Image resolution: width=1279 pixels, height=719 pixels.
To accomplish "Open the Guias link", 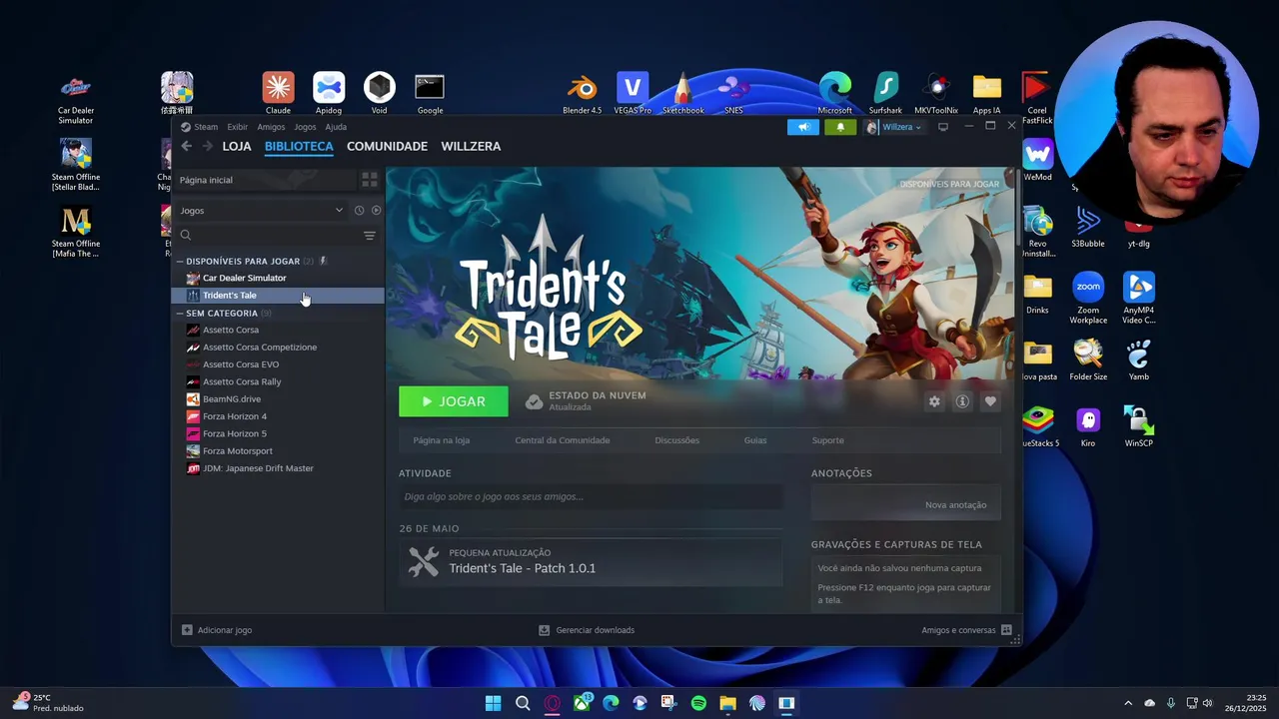I will point(755,440).
